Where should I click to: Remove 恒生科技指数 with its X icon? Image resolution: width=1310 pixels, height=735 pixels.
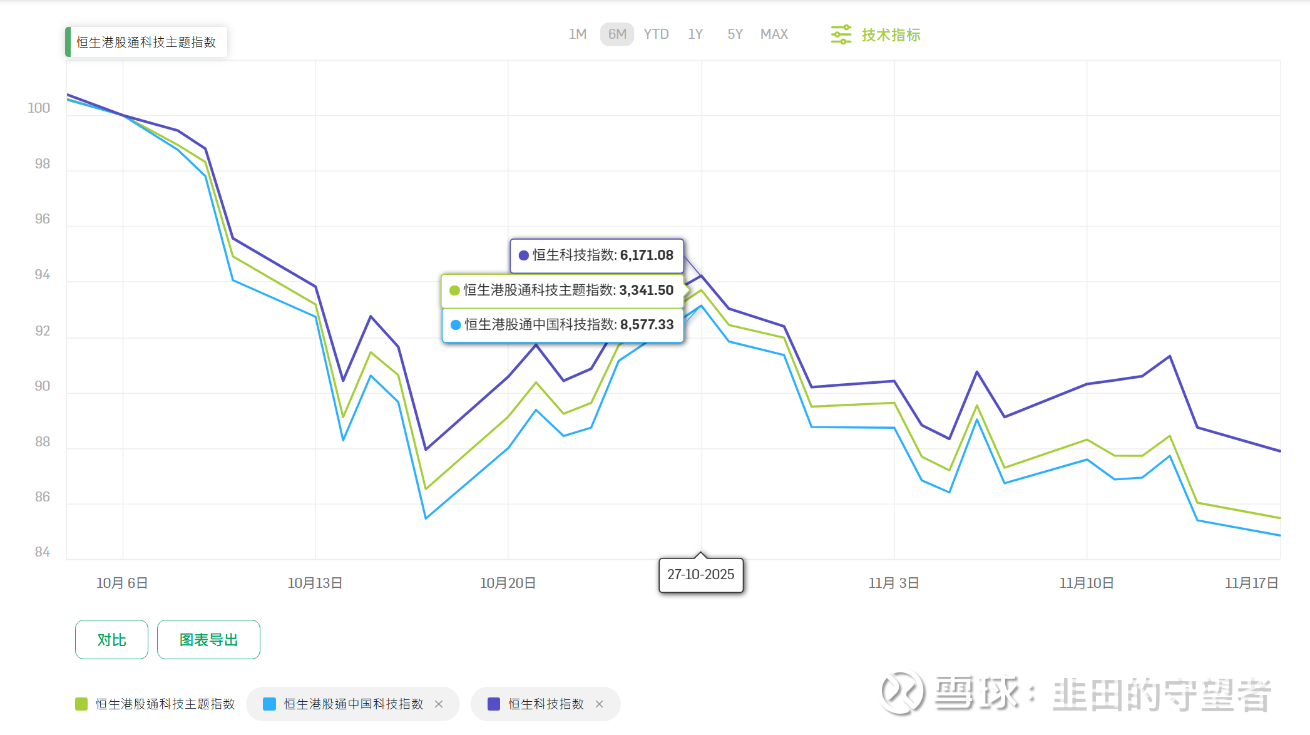click(x=599, y=704)
